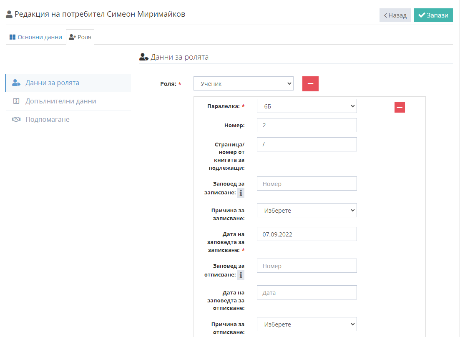Remove the 6Б class entry with small minus

point(400,107)
